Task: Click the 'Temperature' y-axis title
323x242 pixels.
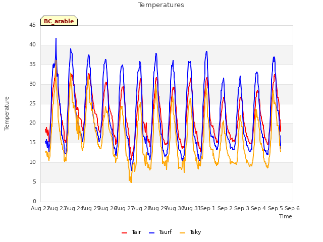Action: tap(7, 113)
